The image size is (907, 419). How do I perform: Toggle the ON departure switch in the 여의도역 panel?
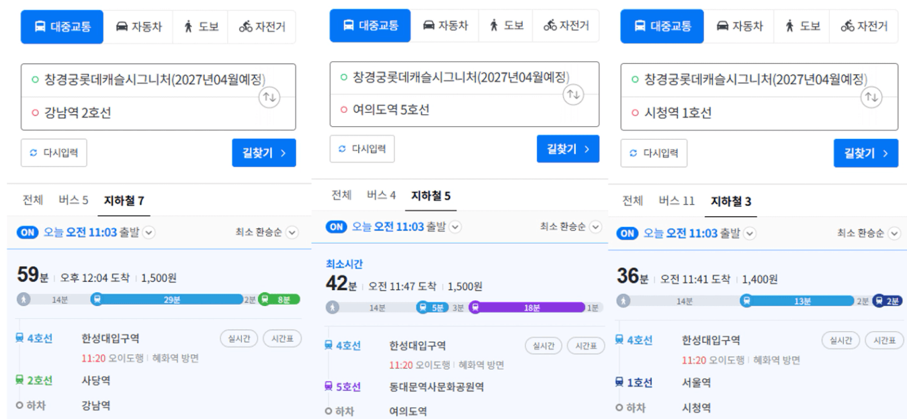(336, 227)
